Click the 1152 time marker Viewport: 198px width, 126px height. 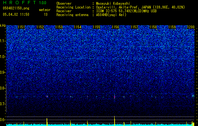(40, 27)
